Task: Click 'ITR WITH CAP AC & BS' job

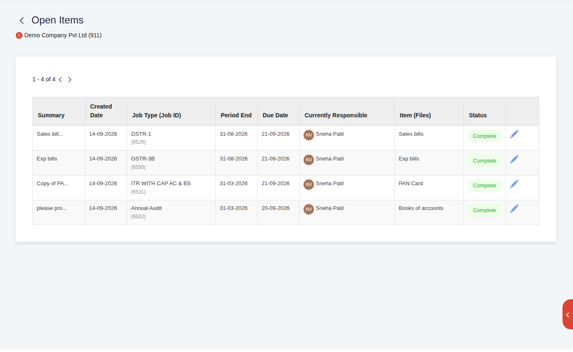Action: click(x=161, y=184)
